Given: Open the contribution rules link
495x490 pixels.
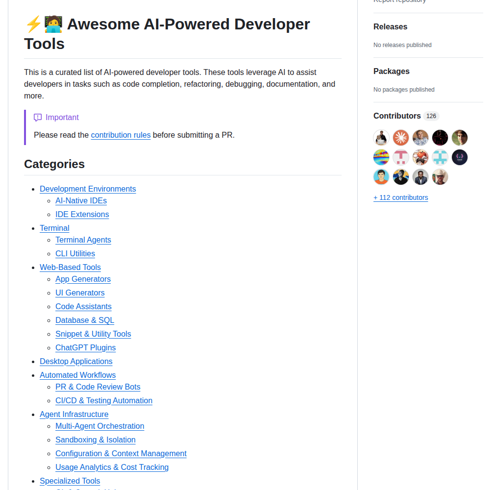Looking at the screenshot, I should coord(121,135).
